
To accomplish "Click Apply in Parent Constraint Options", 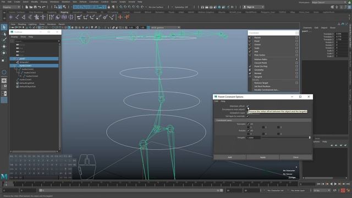I will pyautogui.click(x=263, y=157).
